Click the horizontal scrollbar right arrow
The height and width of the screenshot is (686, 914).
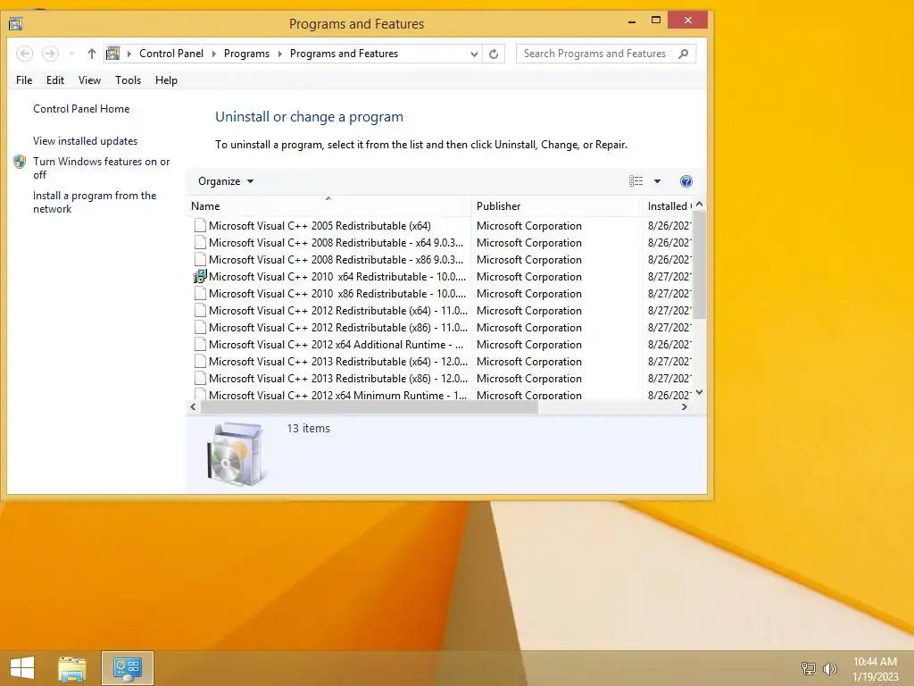coord(685,407)
